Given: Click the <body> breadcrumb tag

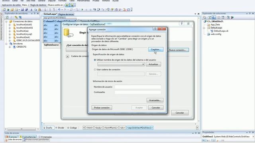Looking at the screenshot, I should coord(98,128).
